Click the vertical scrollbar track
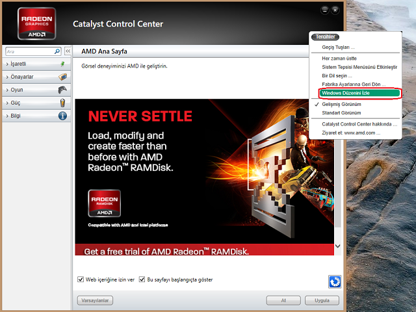Viewport: 416px width, 312px height. 338,183
